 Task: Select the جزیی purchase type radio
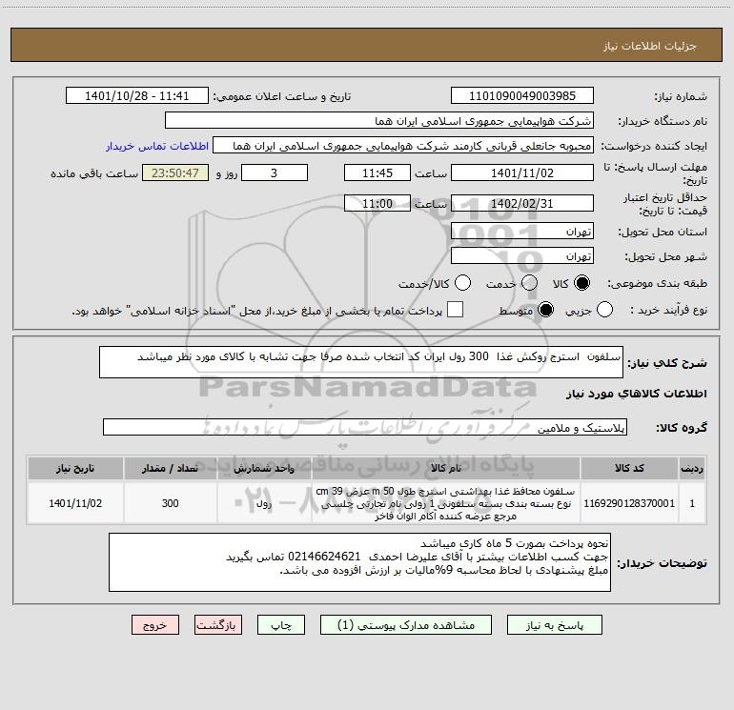[604, 310]
